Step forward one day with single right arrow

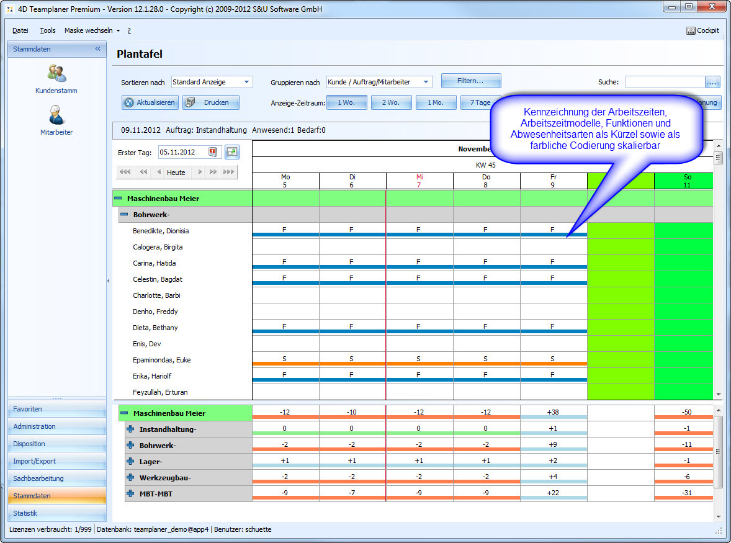point(200,172)
